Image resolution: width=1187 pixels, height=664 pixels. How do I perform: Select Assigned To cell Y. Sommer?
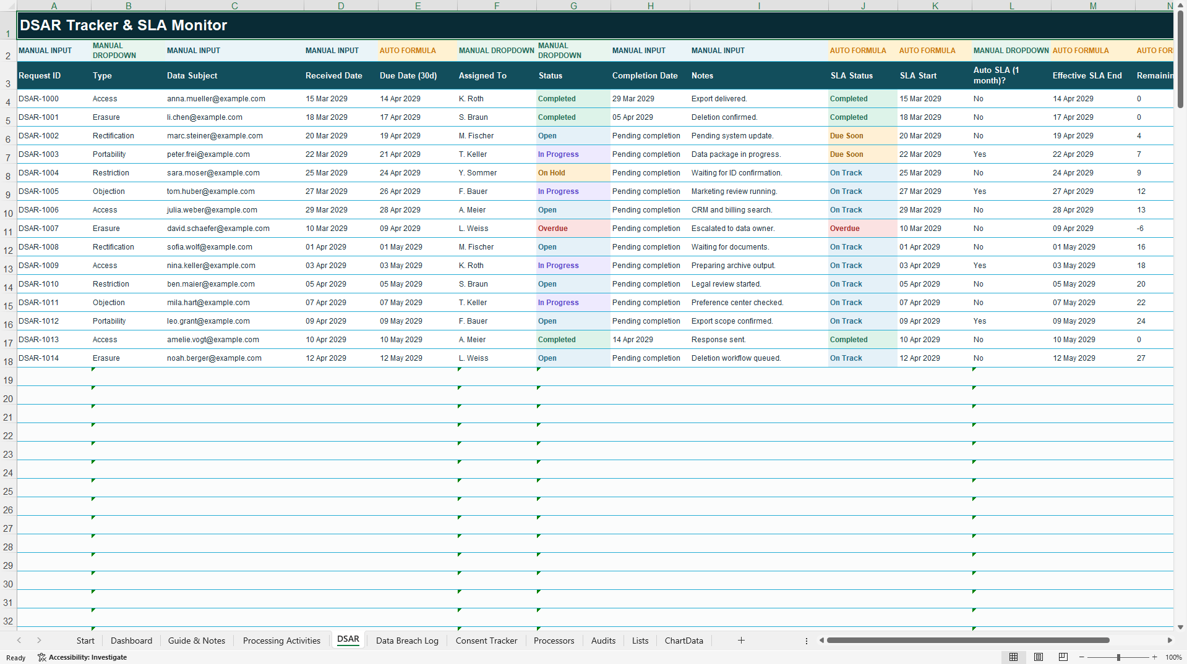coord(497,173)
